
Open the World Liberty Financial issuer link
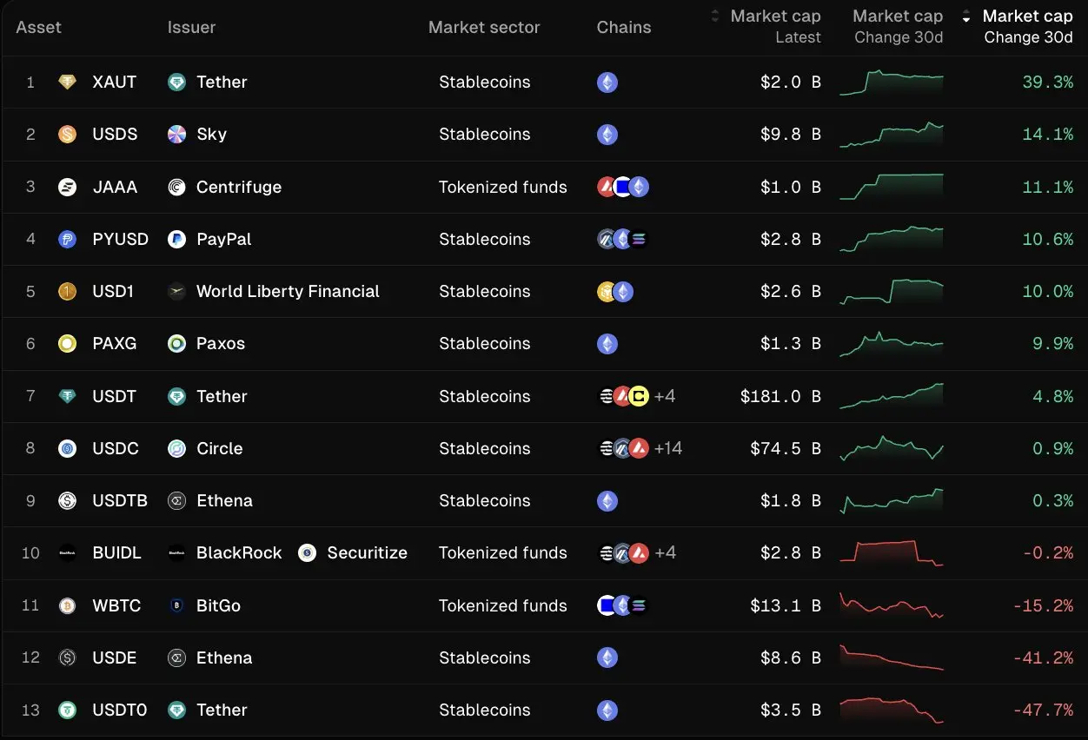[x=288, y=292]
